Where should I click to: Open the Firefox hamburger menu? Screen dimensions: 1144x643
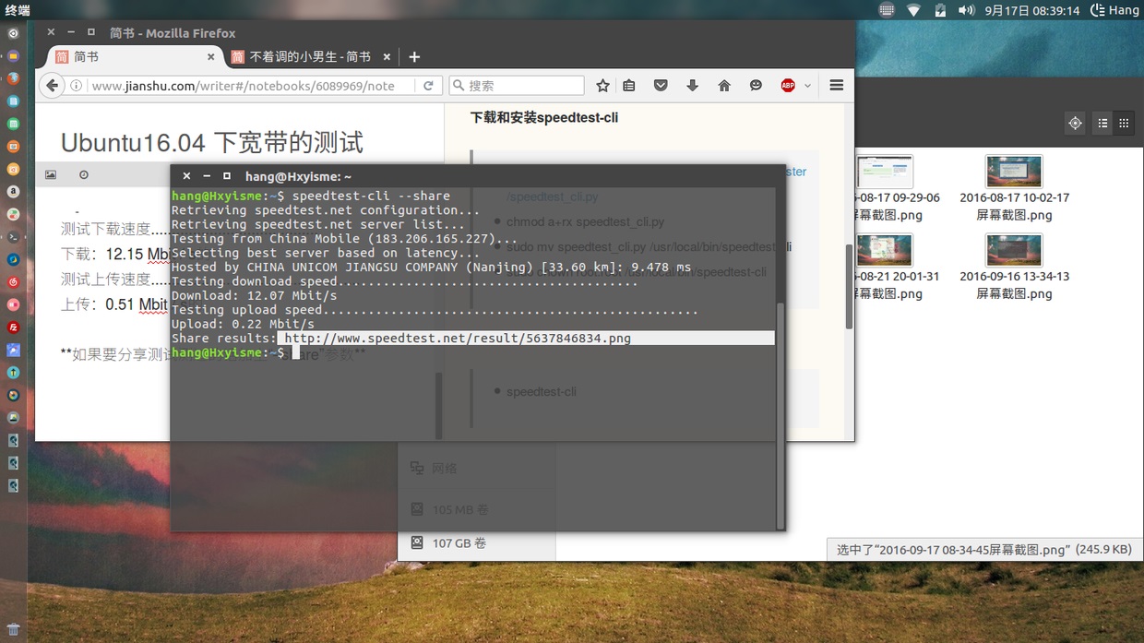837,86
